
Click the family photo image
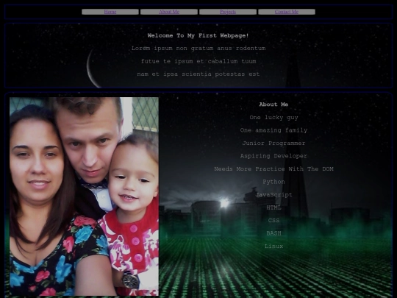(84, 196)
